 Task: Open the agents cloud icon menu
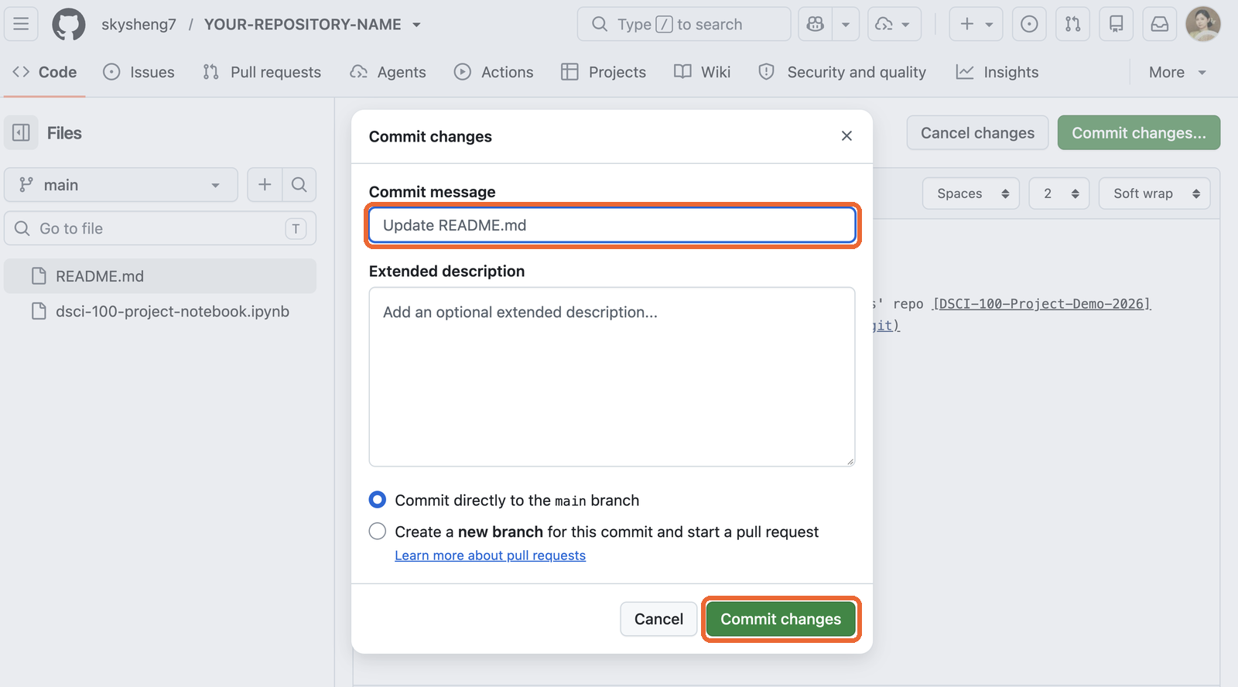pyautogui.click(x=894, y=24)
